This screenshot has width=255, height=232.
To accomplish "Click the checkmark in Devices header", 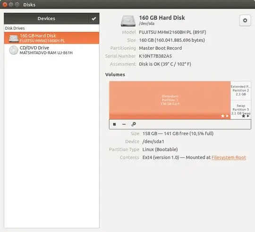I will click(x=94, y=19).
